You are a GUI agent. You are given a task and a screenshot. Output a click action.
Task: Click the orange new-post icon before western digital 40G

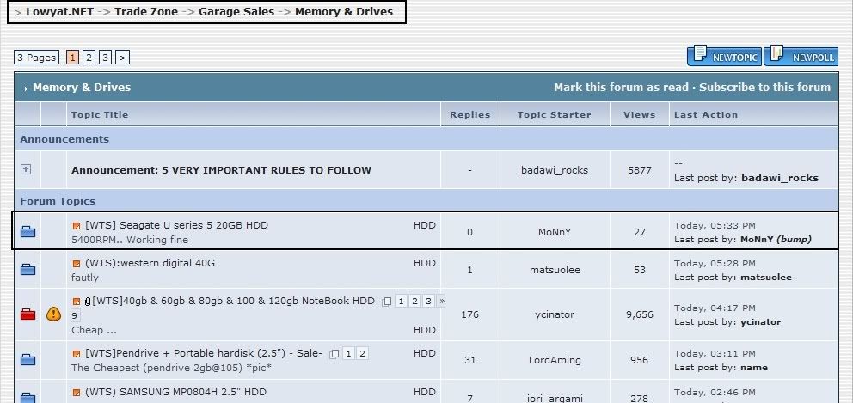(77, 264)
